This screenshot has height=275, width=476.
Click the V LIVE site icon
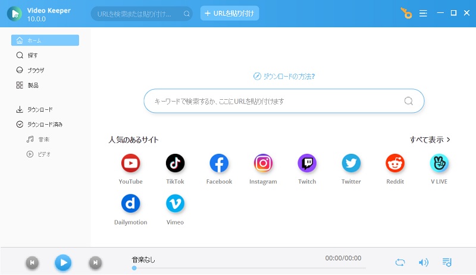pos(439,163)
